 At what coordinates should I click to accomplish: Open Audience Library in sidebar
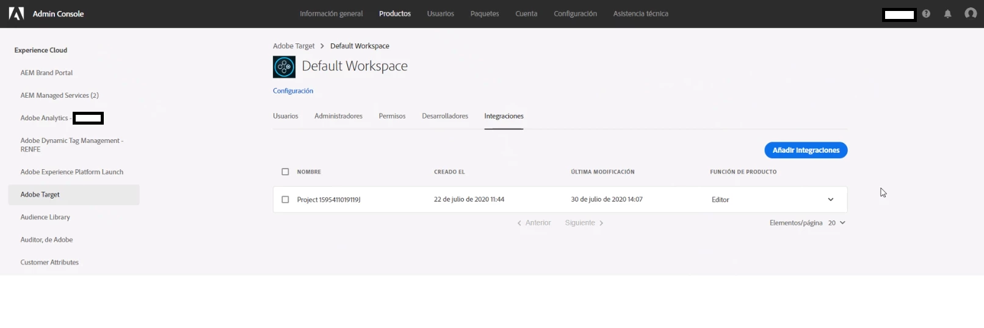[x=45, y=217]
